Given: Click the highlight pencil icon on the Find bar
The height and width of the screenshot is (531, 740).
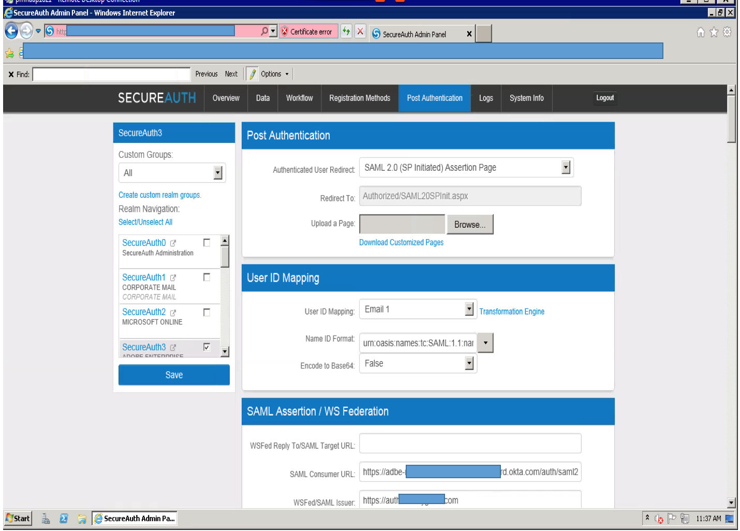Looking at the screenshot, I should [252, 73].
